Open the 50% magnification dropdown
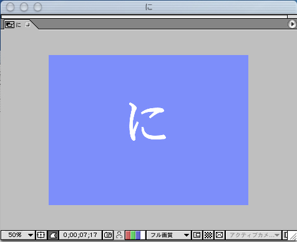Screen dimensions: 297x242 (x=17, y=235)
